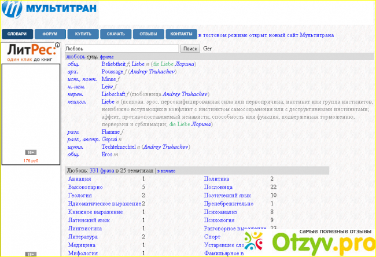Open the Психология subject link
The width and height of the screenshot is (376, 257).
coord(220,221)
